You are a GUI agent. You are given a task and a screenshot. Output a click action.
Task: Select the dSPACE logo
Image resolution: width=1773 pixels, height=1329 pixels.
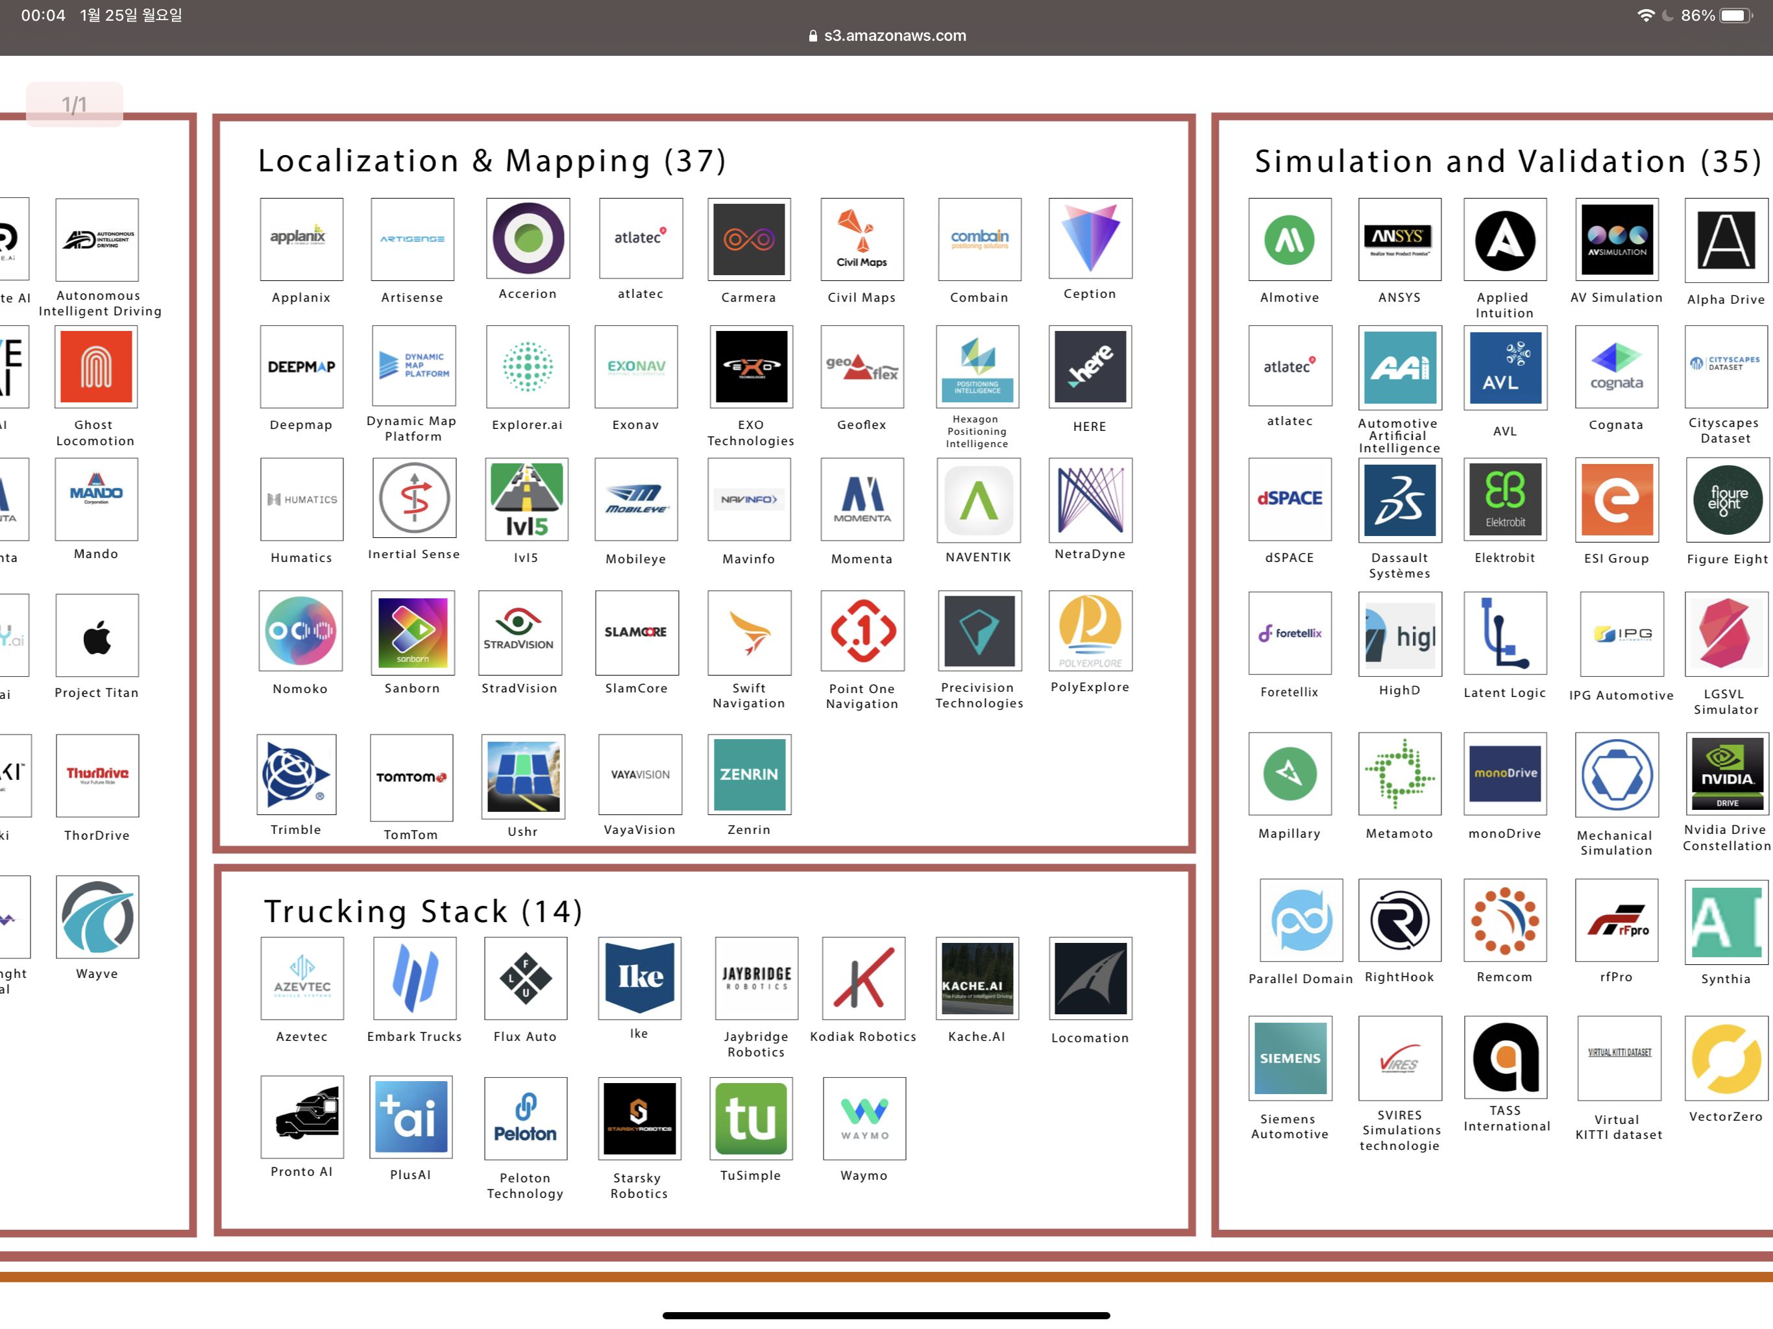(x=1290, y=500)
